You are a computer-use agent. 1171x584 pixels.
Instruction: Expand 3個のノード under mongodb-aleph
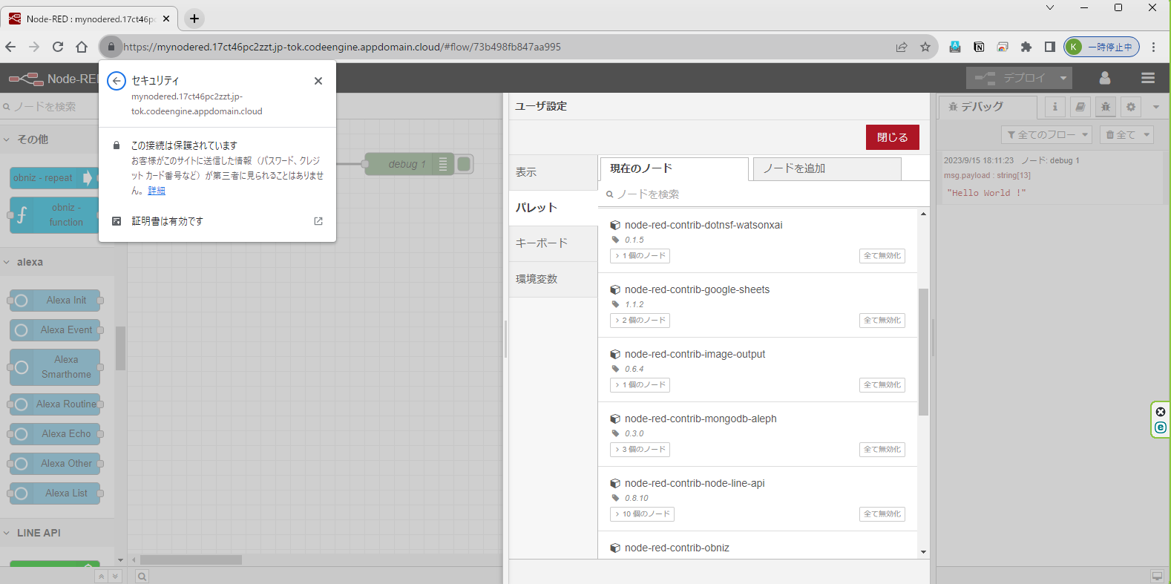click(x=640, y=450)
